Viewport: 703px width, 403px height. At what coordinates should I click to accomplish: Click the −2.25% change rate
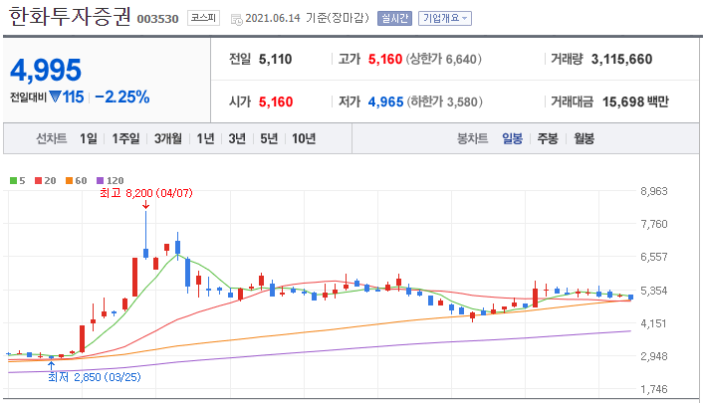[122, 97]
